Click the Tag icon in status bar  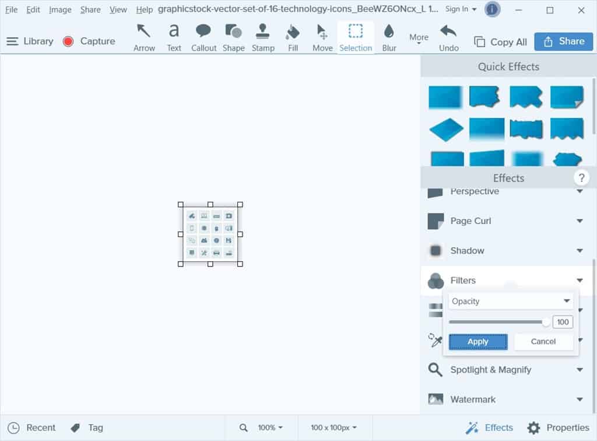pos(75,428)
